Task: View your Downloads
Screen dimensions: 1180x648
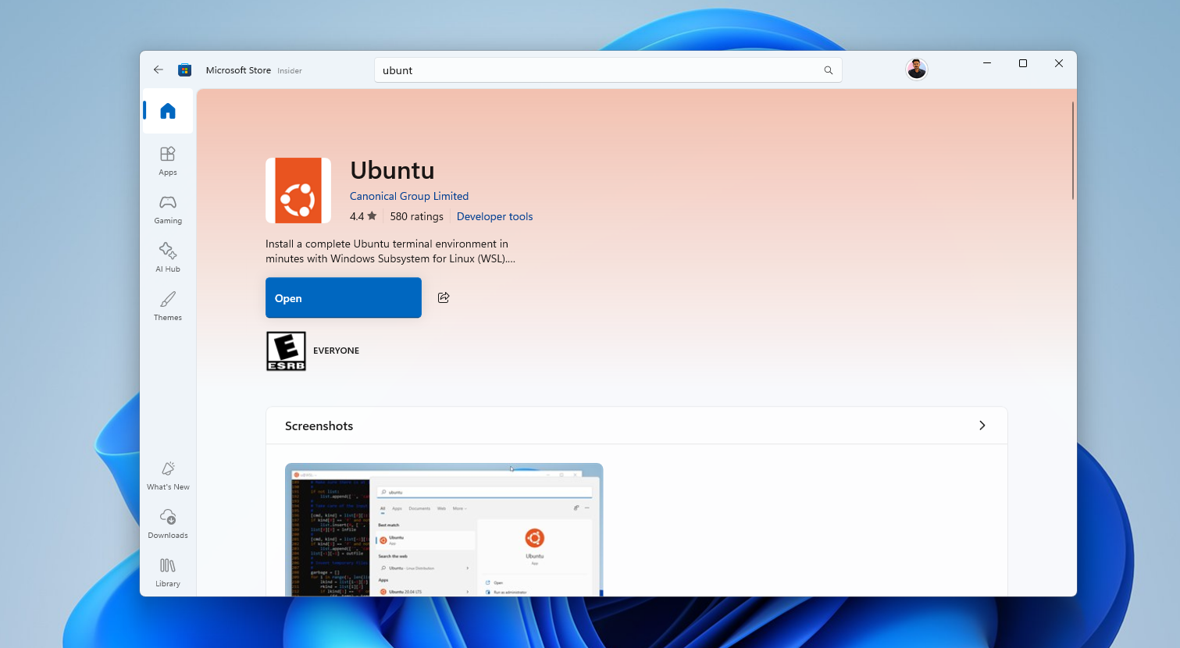Action: click(x=167, y=523)
